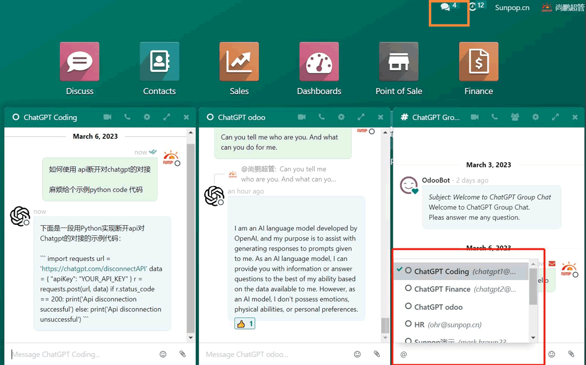This screenshot has width=586, height=365.
Task: Click the mail envelope icon in Group chat
Action: (x=552, y=264)
